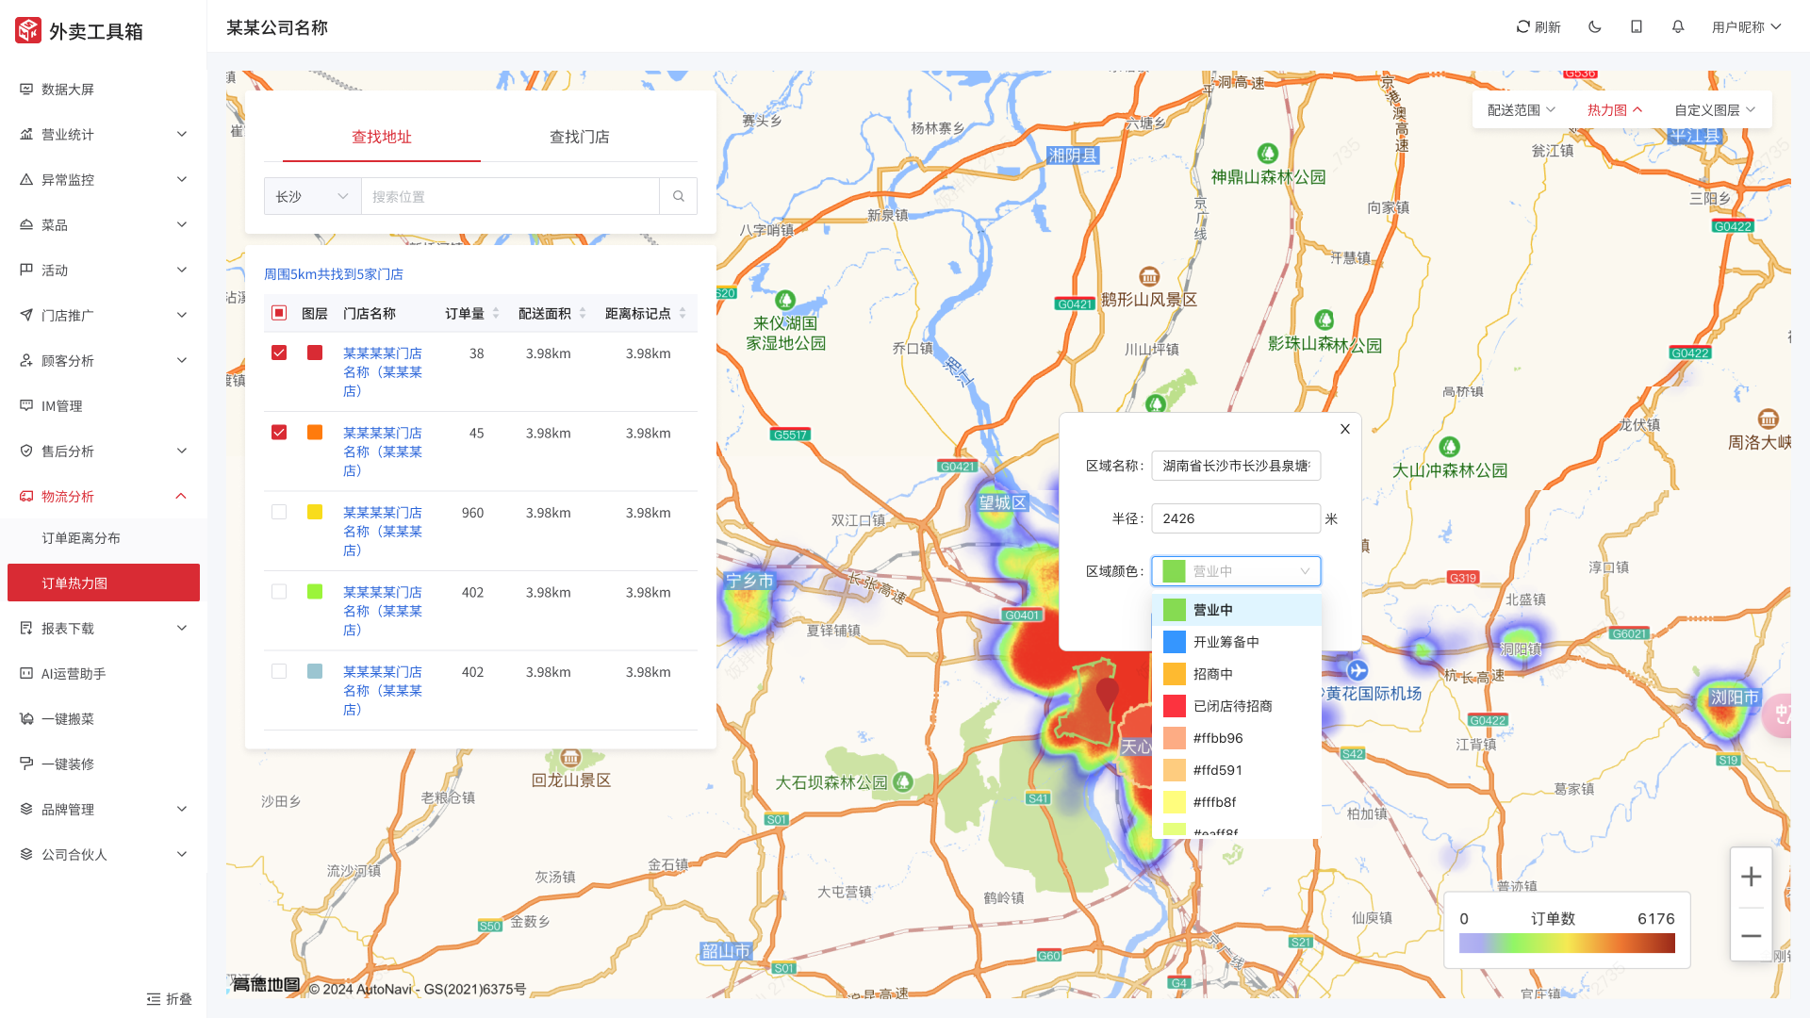Toggle dark mode moon icon
1810x1018 pixels.
(1595, 27)
